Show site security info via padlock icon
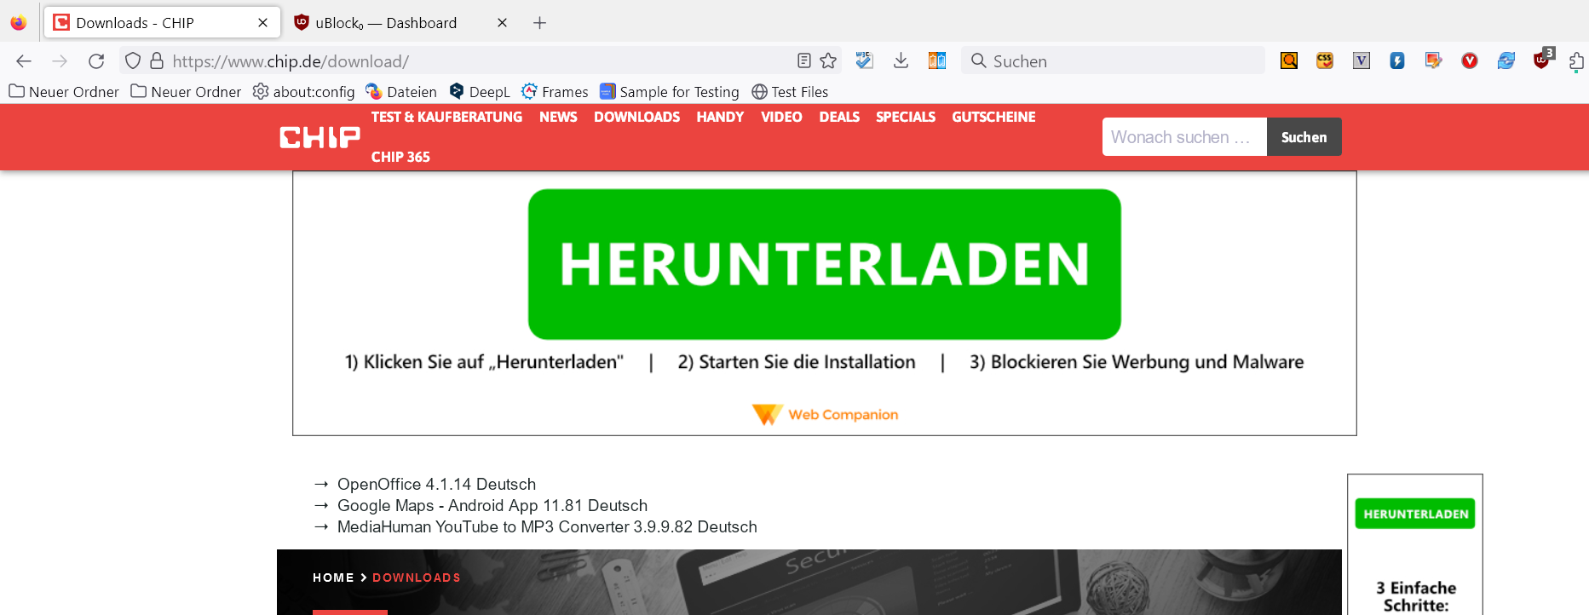Screen dimensions: 1589x615 coord(157,61)
